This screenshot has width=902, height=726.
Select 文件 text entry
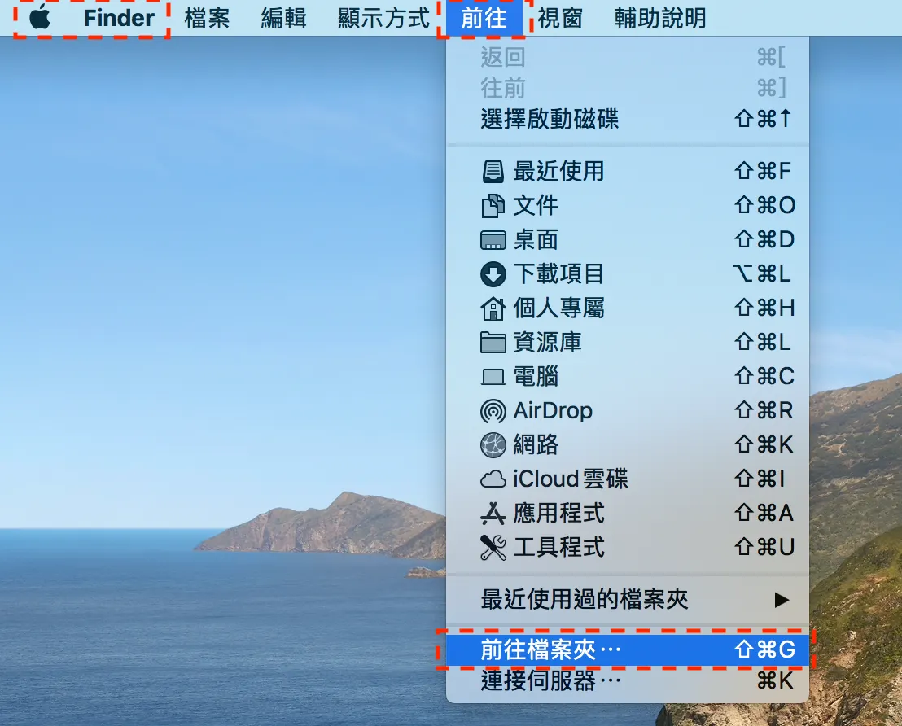click(536, 205)
